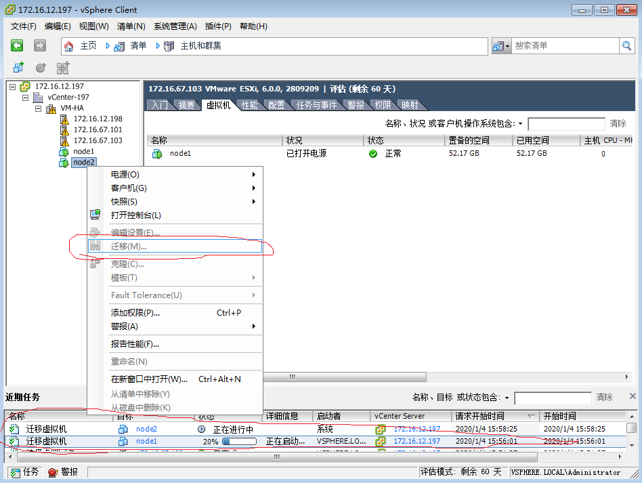Click the 20% migration progress bar
642x483 pixels.
(240, 442)
